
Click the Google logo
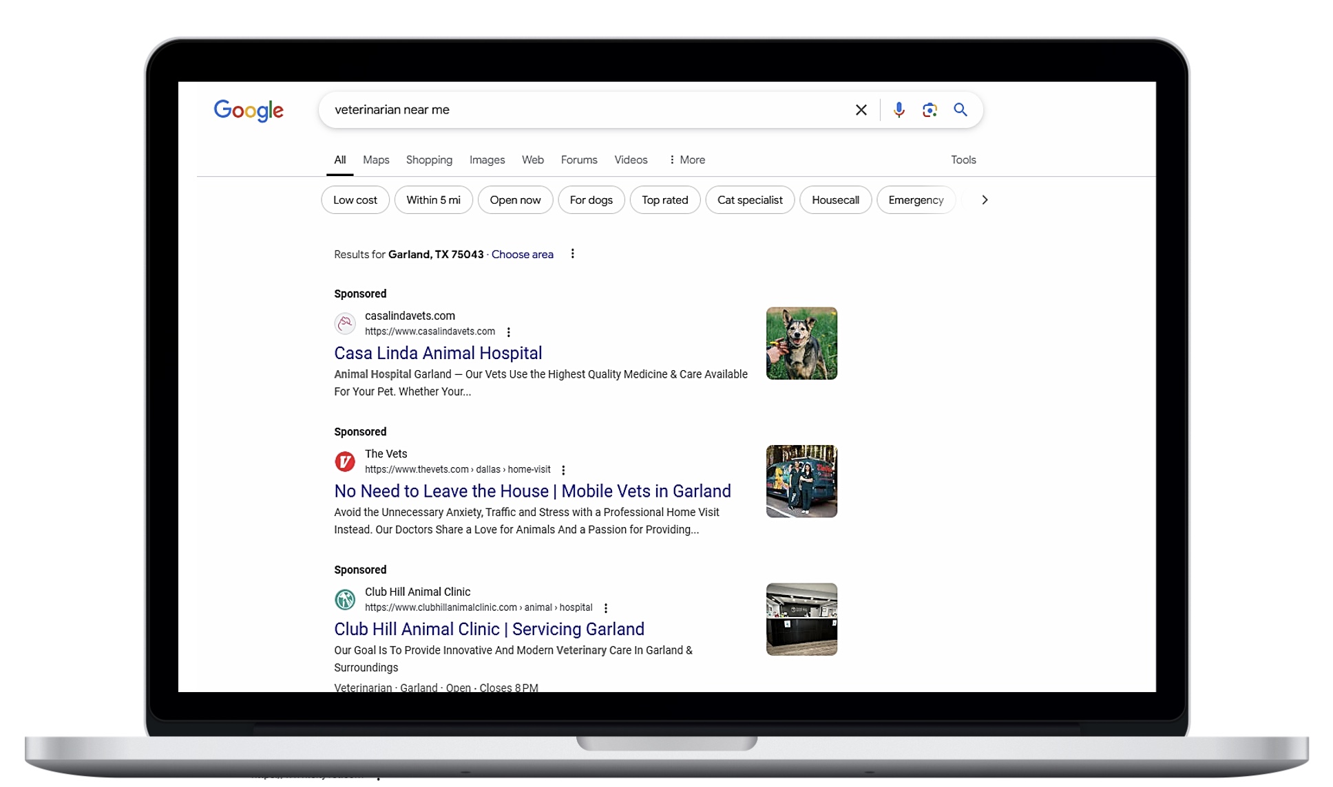point(248,110)
